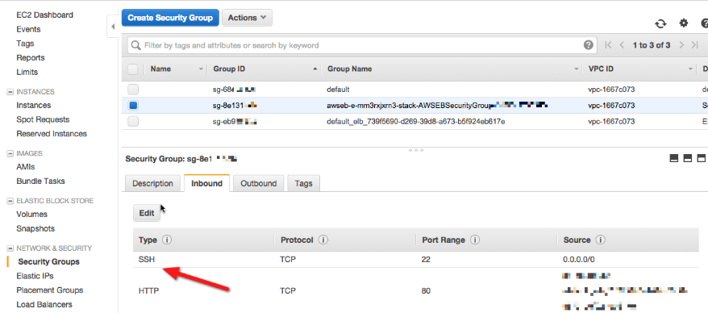Open the VPC ID column dropdown arrow

(x=690, y=69)
